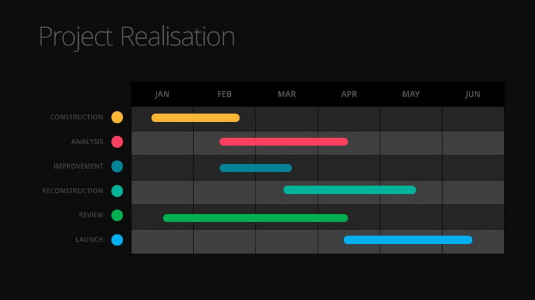Select the FEB column header
535x300 pixels.
[x=225, y=95]
